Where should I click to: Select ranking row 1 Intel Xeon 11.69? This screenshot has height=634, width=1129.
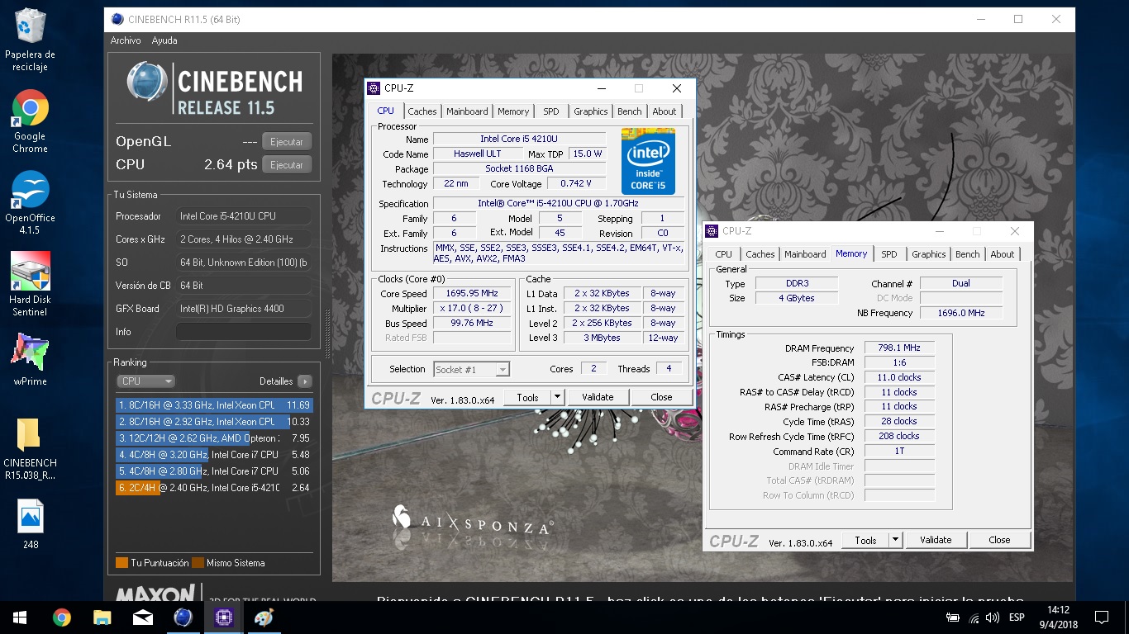pyautogui.click(x=214, y=405)
